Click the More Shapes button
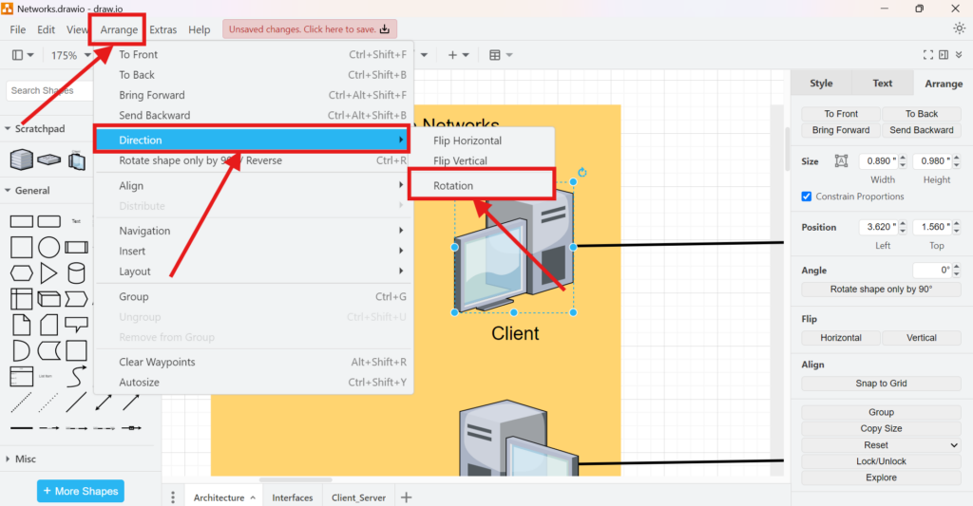 click(x=81, y=491)
